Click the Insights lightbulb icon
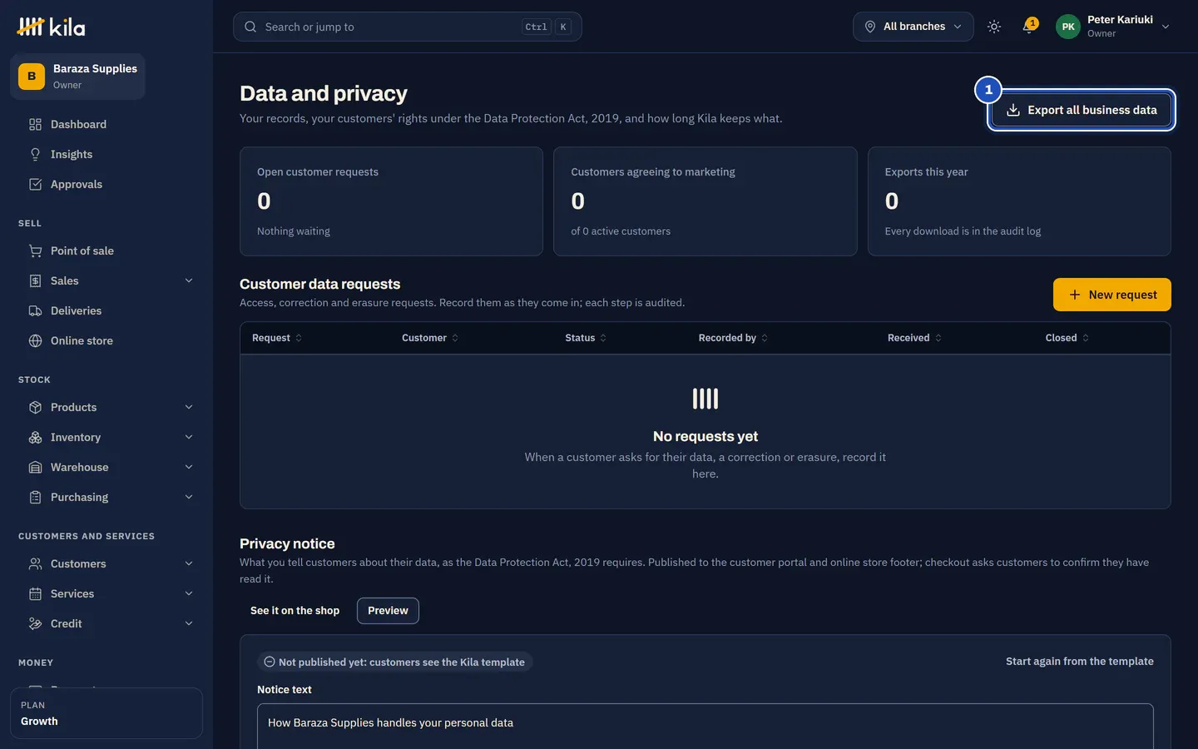This screenshot has width=1198, height=749. (x=35, y=154)
